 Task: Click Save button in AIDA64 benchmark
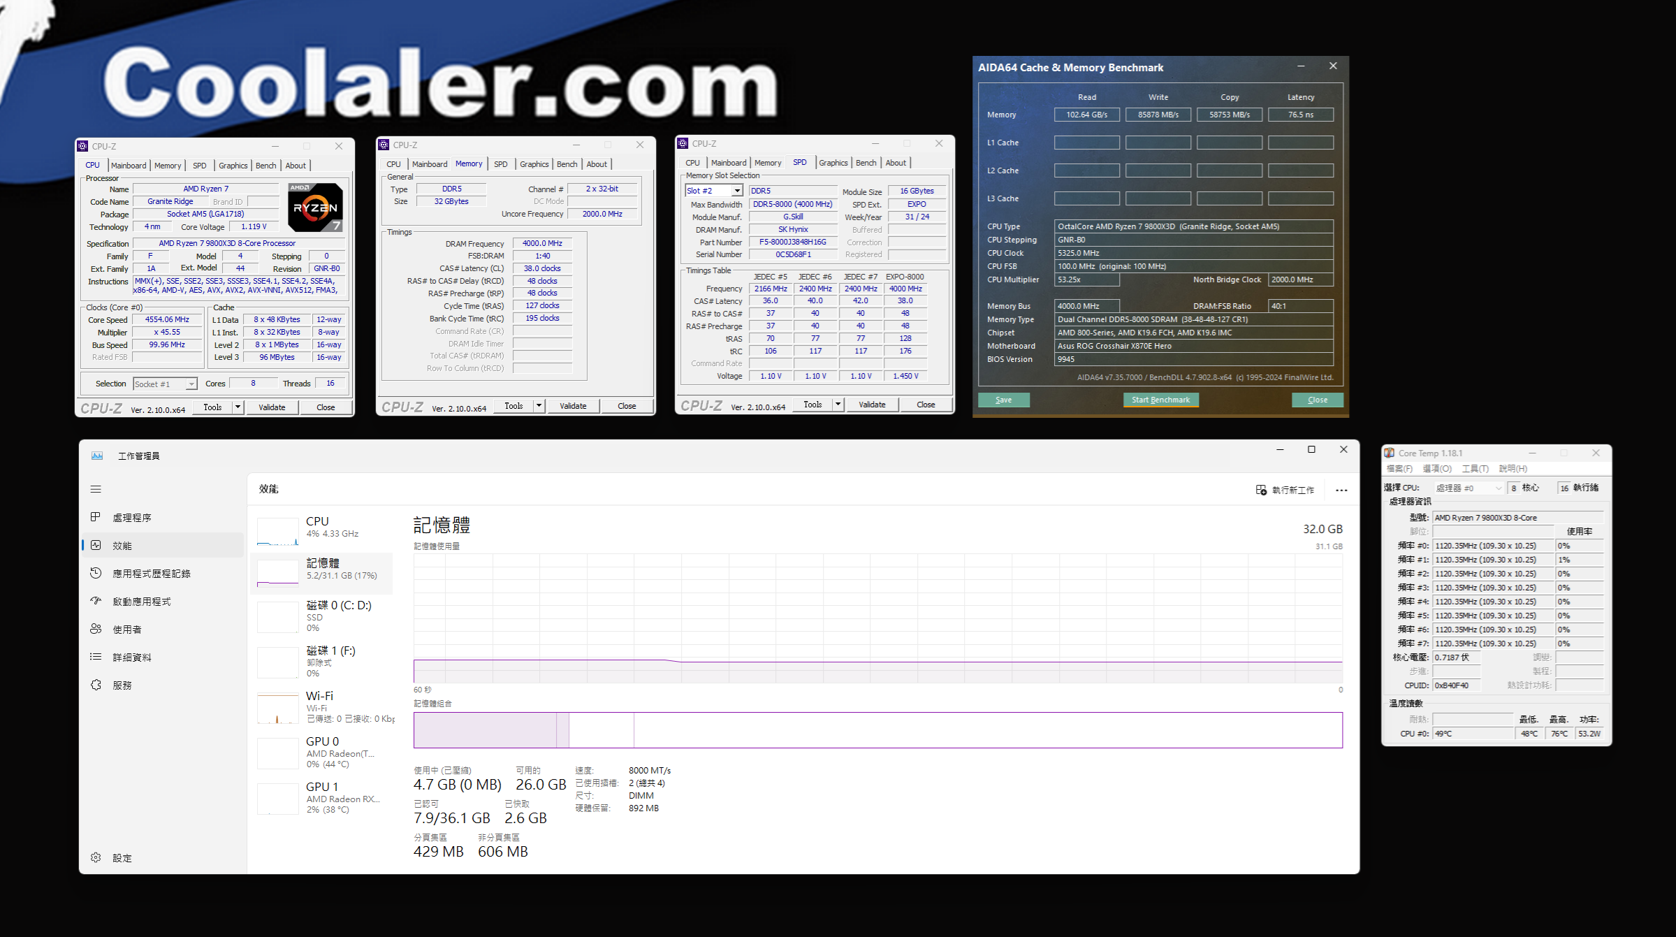click(1003, 400)
